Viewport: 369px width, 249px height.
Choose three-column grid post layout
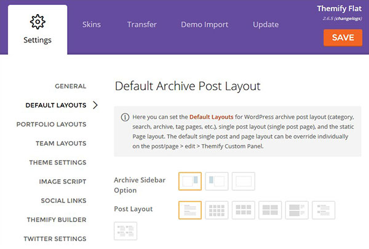(244, 210)
